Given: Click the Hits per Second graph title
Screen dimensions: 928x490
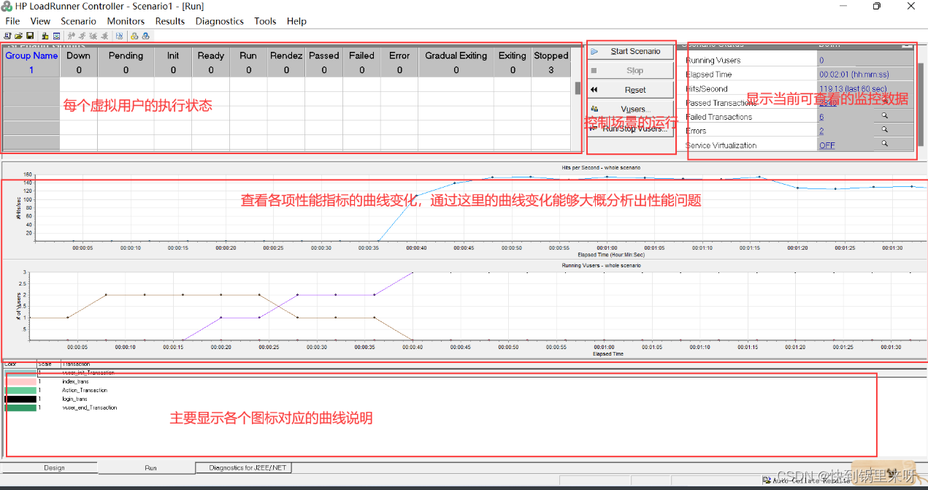Looking at the screenshot, I should coord(600,167).
